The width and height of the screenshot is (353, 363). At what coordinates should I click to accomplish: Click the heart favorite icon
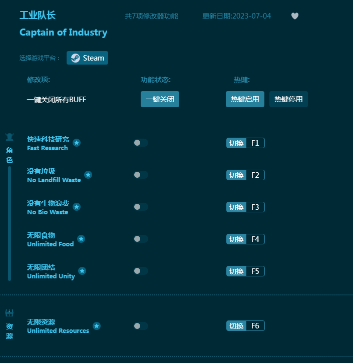point(295,16)
